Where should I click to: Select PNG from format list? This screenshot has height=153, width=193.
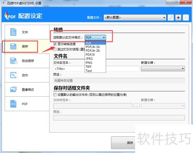click(x=95, y=63)
